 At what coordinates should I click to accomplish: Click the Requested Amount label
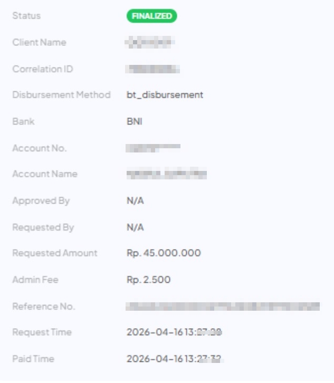click(55, 253)
